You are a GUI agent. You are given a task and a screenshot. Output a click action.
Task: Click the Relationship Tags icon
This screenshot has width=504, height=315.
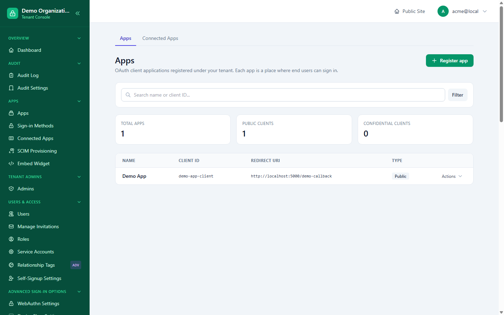pyautogui.click(x=11, y=265)
